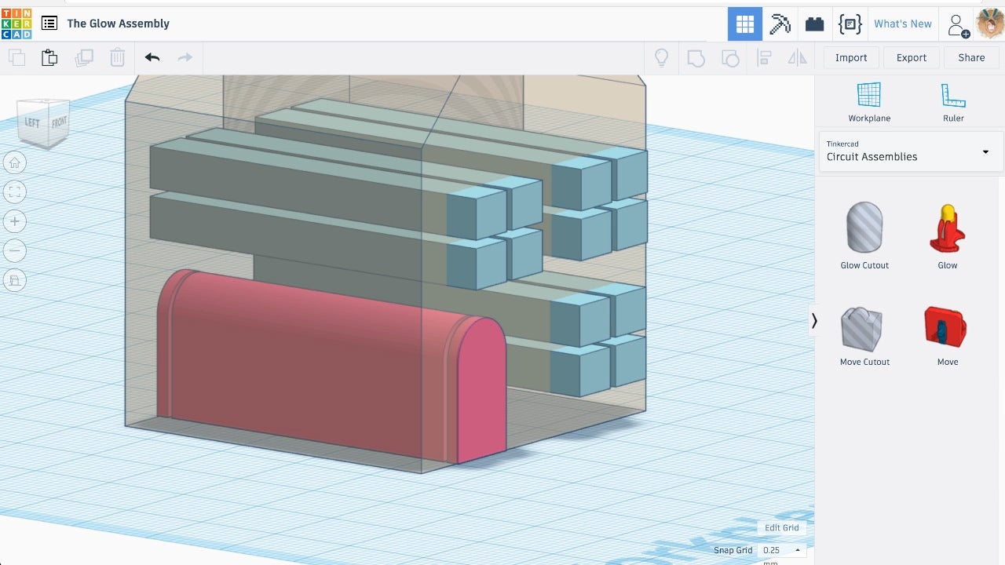Click the Paste clipboard icon
Screen dimensions: 1005x565
click(x=49, y=57)
